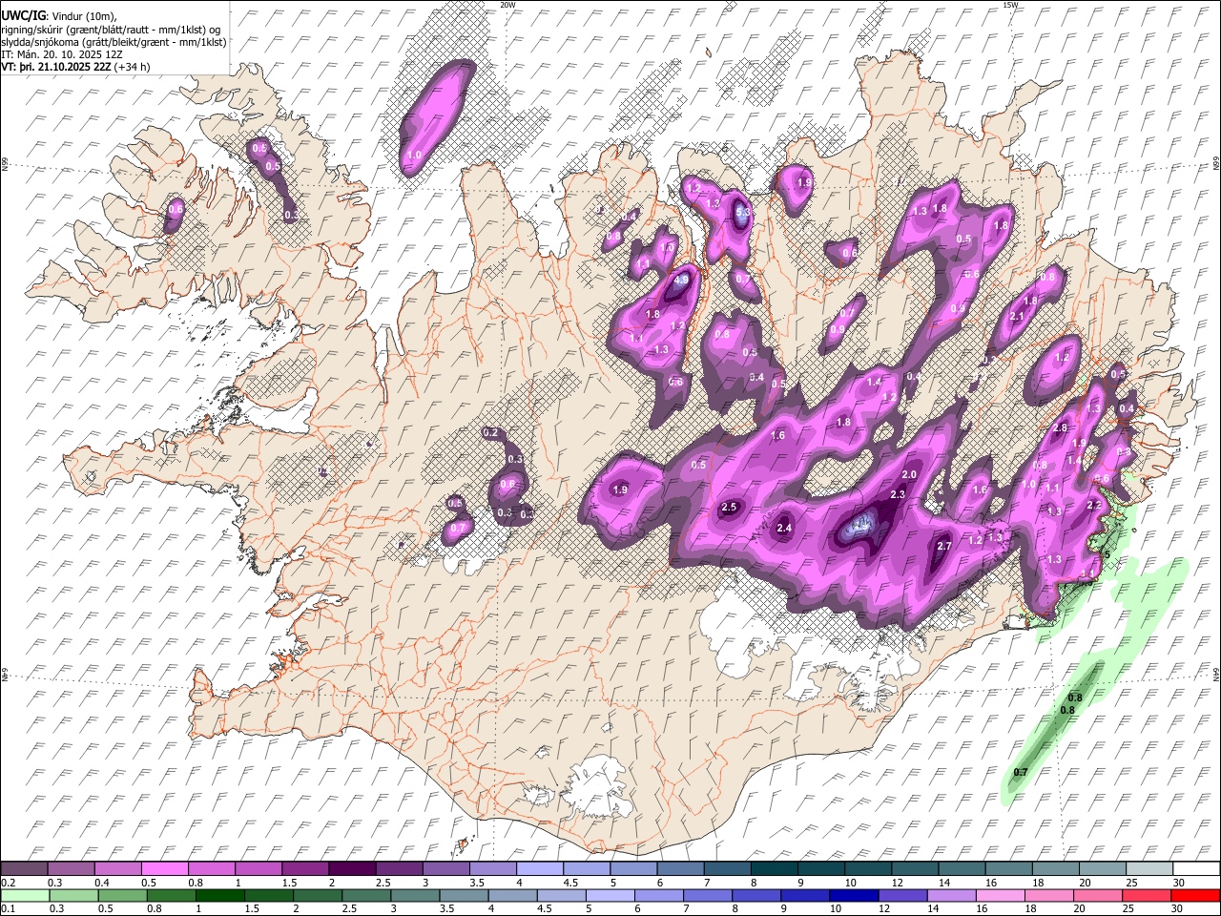Screen dimensions: 1221x916
Task: Click the '0.2' label in the upper legend row
Action: point(9,883)
